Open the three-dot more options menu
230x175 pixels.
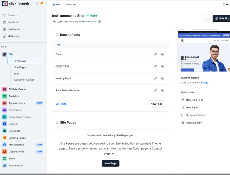(x=207, y=19)
